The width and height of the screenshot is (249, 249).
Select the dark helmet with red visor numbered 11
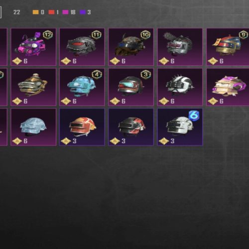pos(82,47)
